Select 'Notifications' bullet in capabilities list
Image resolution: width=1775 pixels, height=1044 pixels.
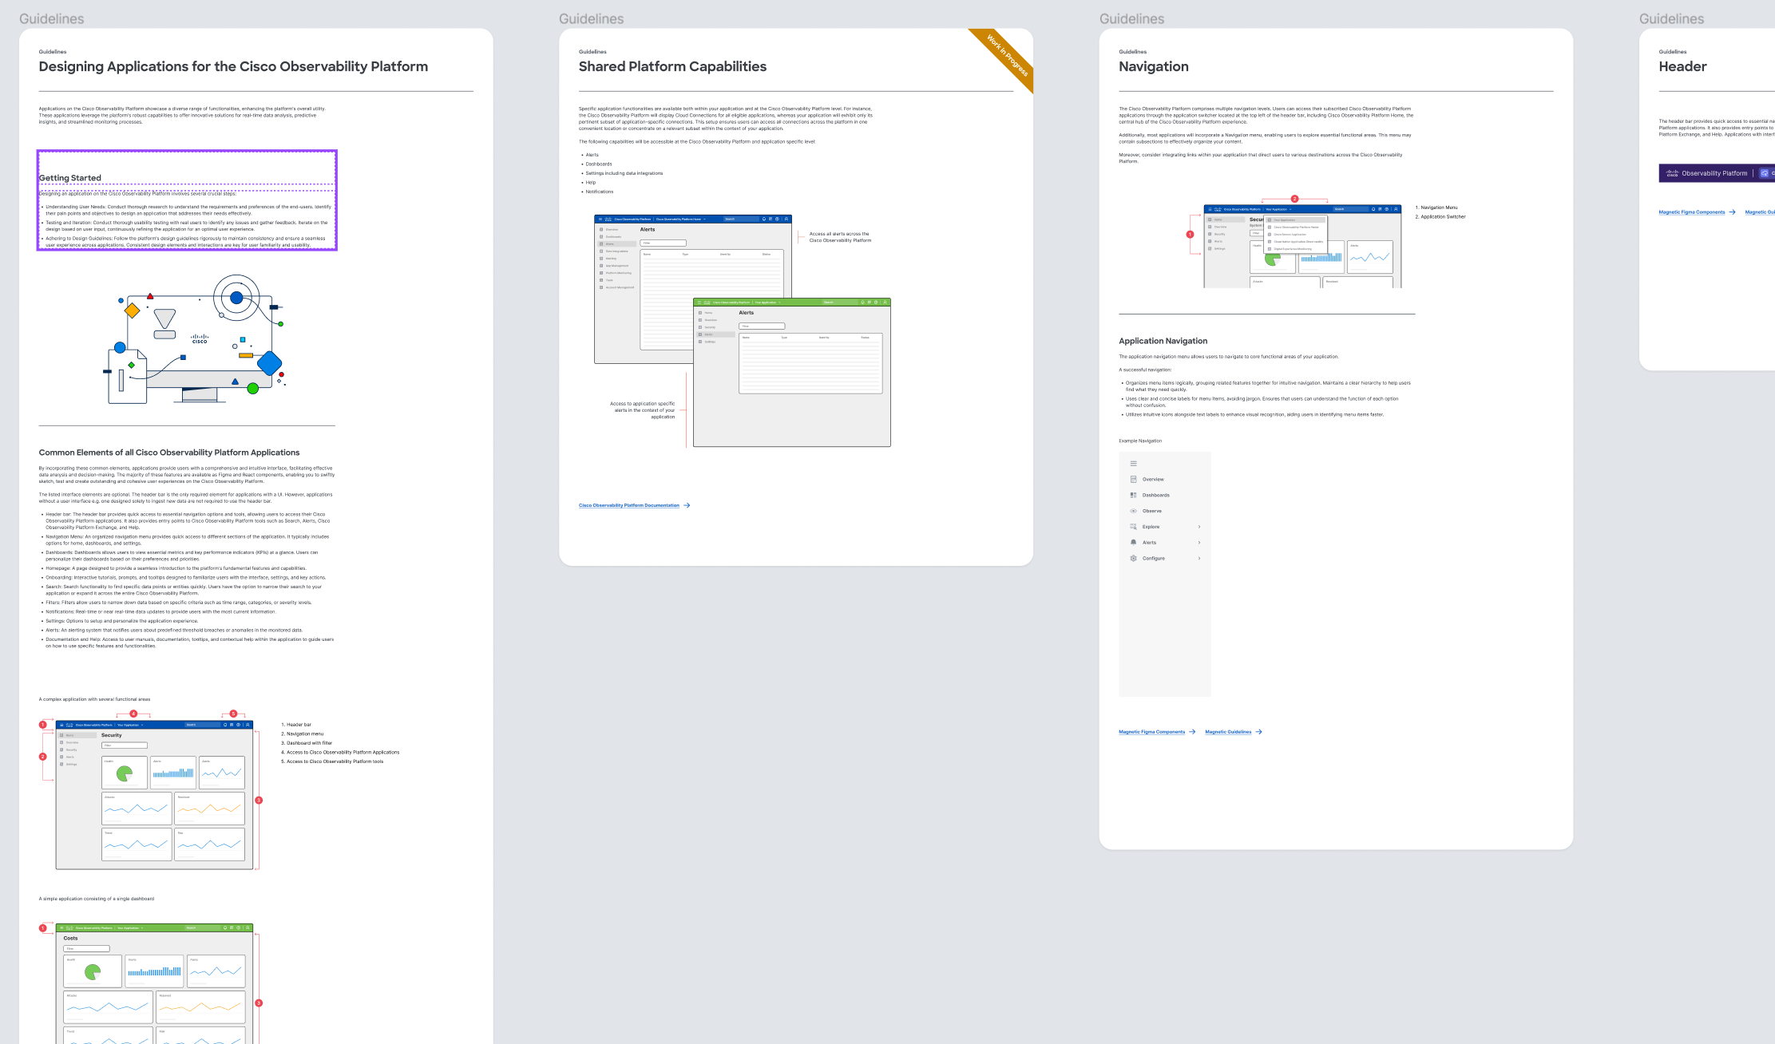pyautogui.click(x=600, y=192)
